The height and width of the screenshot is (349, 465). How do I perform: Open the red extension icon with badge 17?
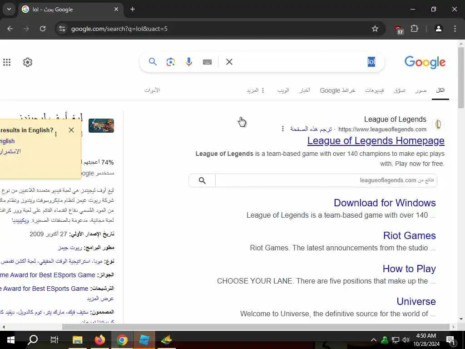(399, 29)
